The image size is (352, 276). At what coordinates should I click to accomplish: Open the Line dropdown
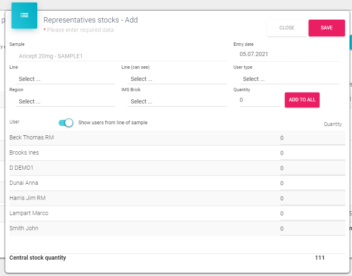(65, 79)
